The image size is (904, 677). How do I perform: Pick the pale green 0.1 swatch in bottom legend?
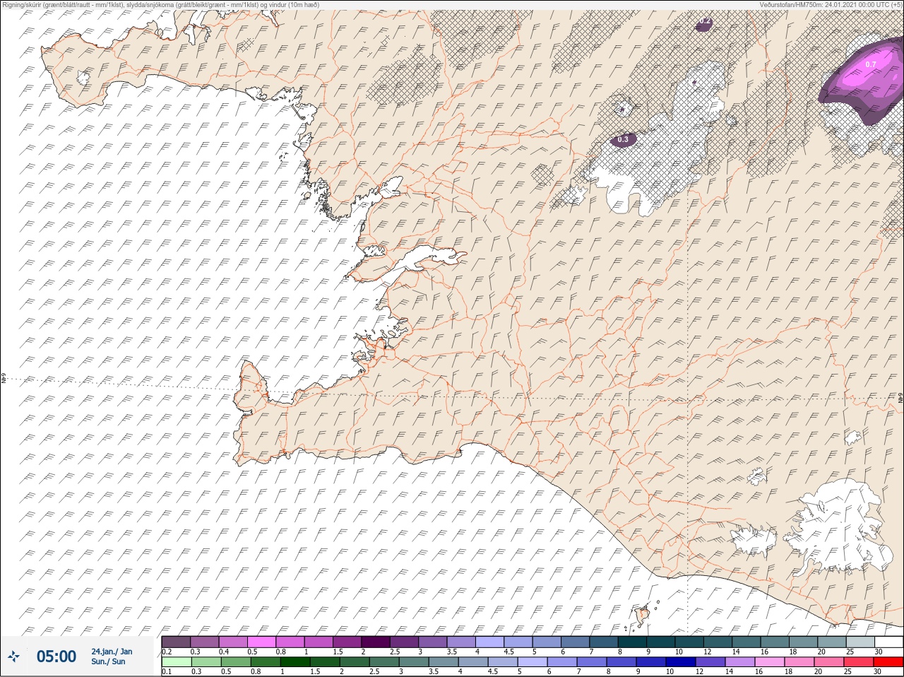176,662
